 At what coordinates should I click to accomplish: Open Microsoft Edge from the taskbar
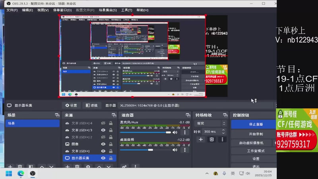click(x=21, y=173)
